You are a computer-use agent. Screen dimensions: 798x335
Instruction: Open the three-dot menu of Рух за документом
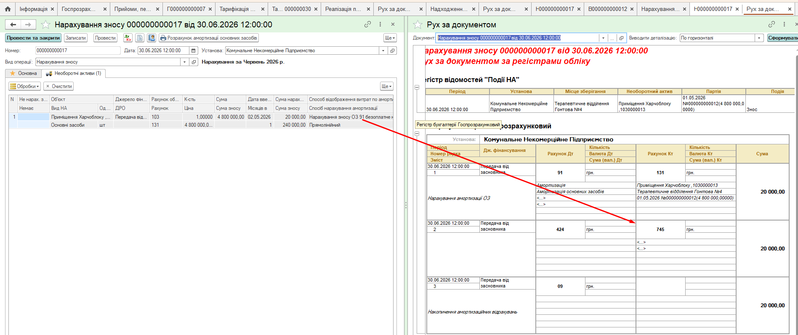[x=784, y=24]
